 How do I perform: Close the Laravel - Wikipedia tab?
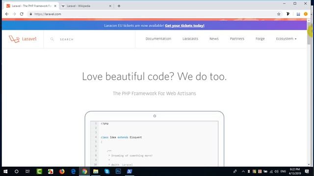click(110, 6)
